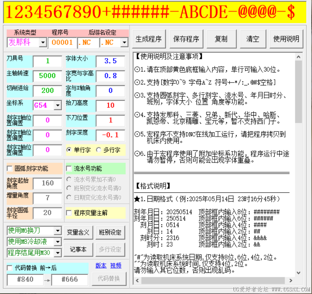Screen dimensions: 312x294
Task: Click the 刻字Z轴位置偏置 field
Action: point(47,150)
